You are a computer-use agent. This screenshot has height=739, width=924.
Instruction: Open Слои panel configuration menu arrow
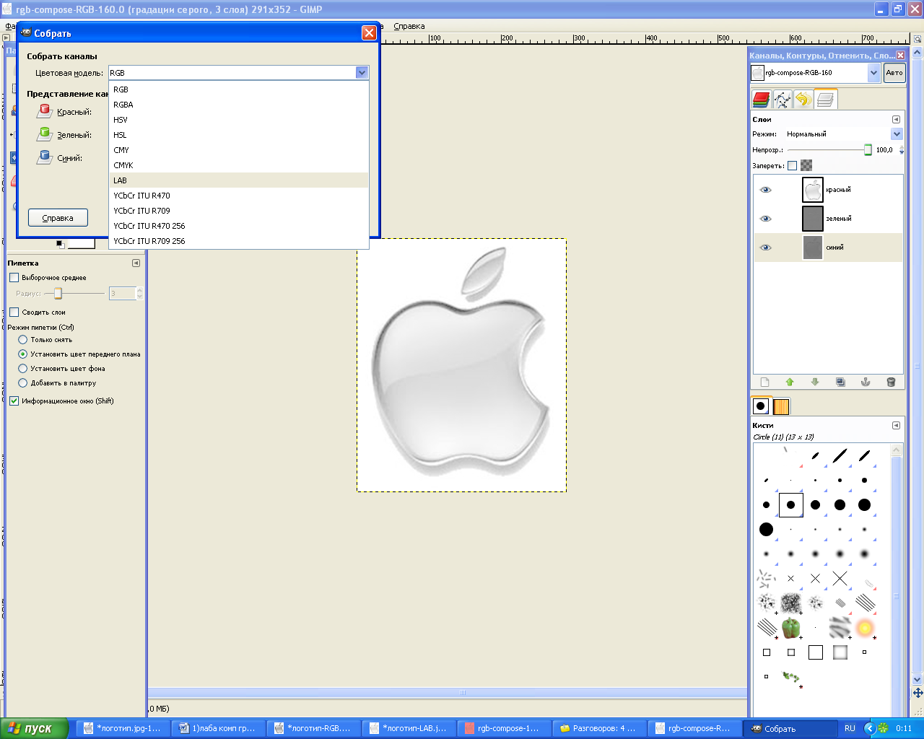point(896,120)
